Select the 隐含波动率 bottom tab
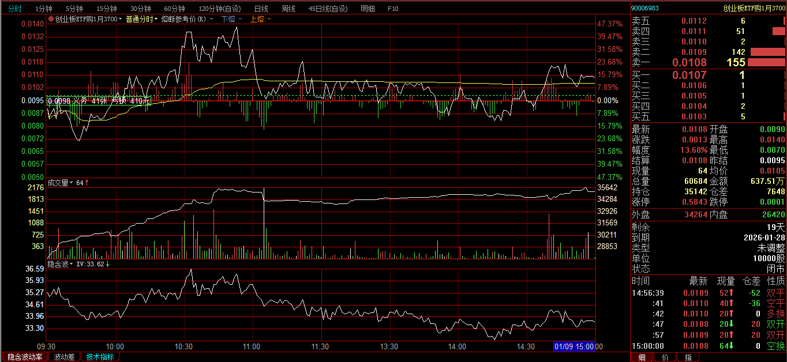787x362 pixels. (24, 357)
